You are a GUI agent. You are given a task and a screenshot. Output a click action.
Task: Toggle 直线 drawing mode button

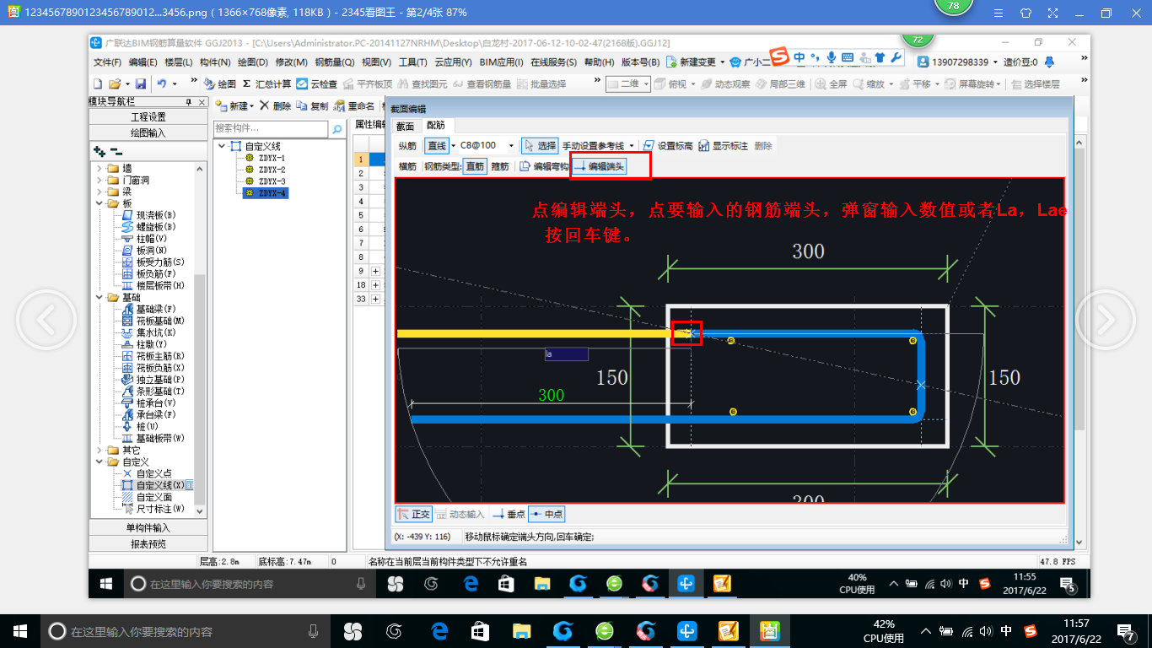[436, 146]
